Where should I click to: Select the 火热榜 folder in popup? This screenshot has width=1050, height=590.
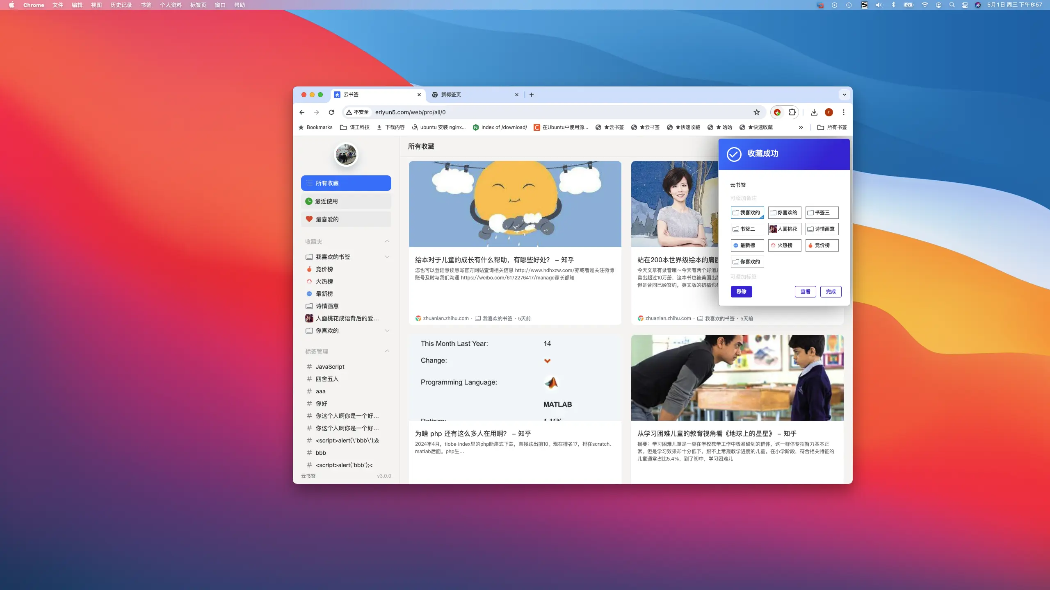point(785,245)
